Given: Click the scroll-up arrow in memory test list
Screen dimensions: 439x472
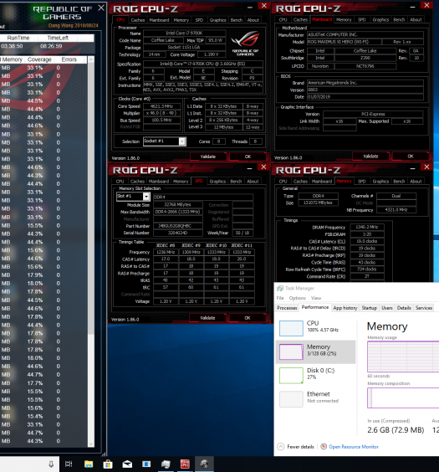Looking at the screenshot, I should (x=91, y=59).
